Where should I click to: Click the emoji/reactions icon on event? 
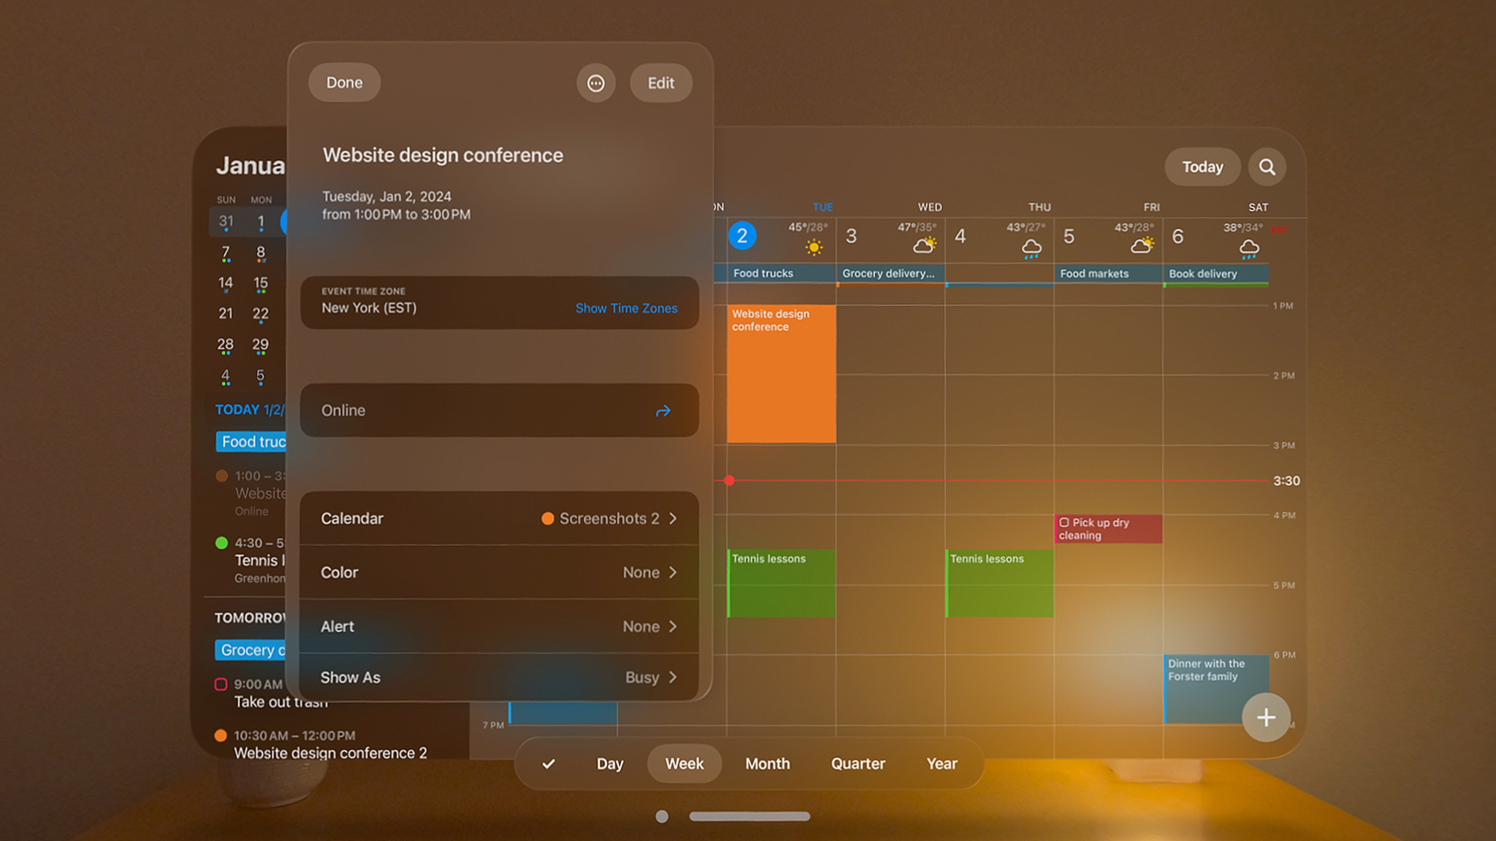click(x=595, y=82)
